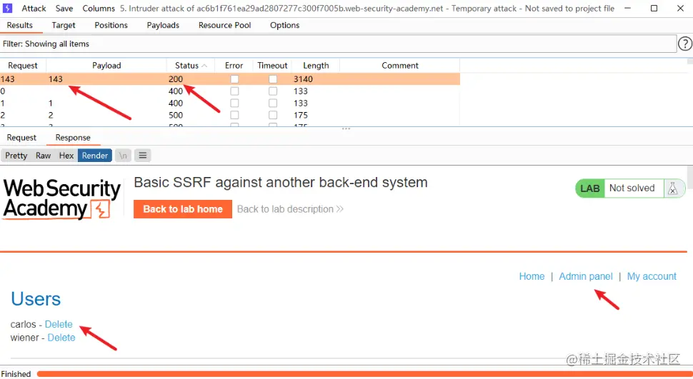This screenshot has height=379, width=693.
Task: Click the Users heading
Action: click(36, 299)
